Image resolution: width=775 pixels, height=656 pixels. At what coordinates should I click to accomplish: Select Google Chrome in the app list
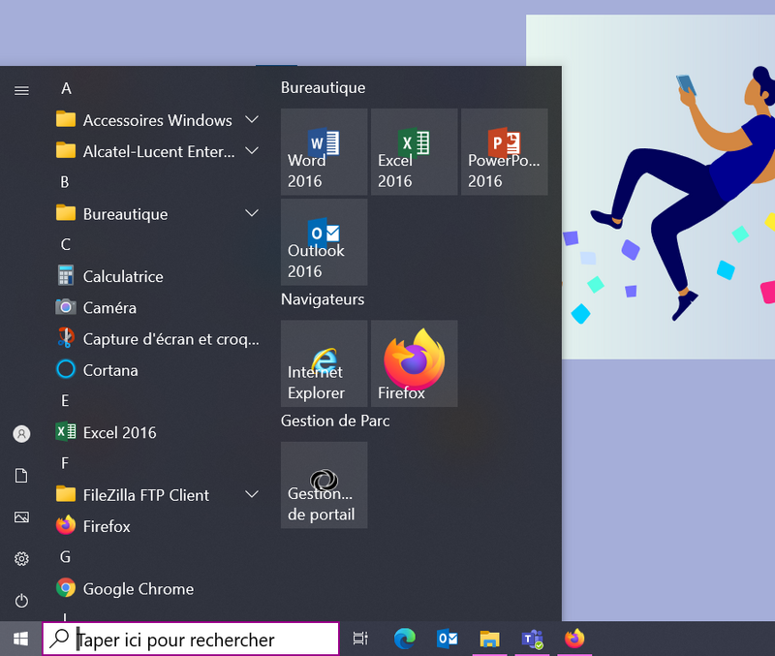click(138, 588)
